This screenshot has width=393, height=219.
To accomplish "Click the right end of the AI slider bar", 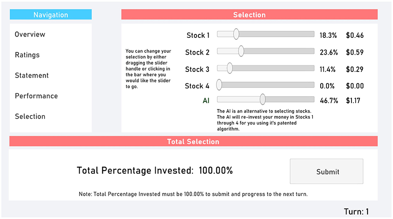I will [313, 99].
